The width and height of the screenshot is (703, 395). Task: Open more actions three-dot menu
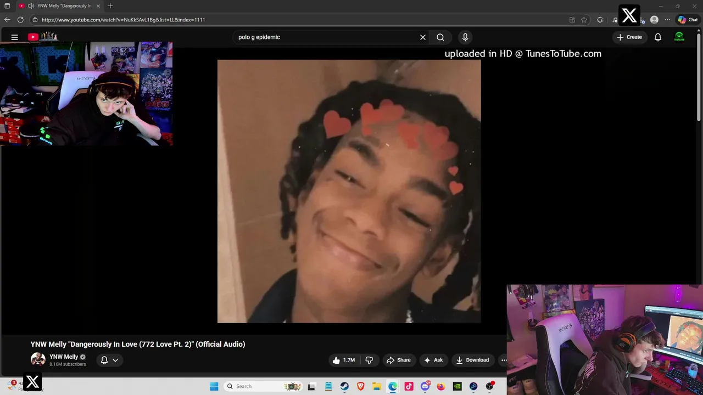[504, 360]
